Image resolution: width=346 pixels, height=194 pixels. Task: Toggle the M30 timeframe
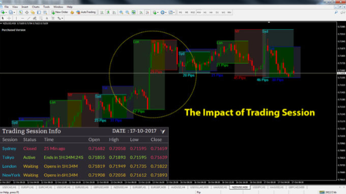point(199,13)
